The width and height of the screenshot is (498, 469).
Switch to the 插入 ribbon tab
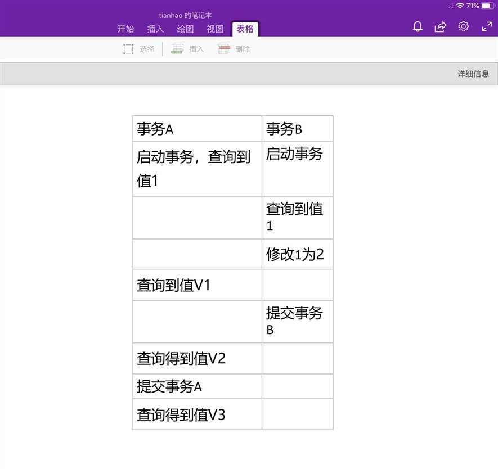[x=155, y=29]
